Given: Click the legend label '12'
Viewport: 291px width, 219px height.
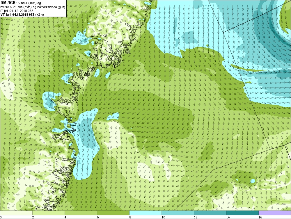Looking at the screenshot, I should click(x=196, y=217).
